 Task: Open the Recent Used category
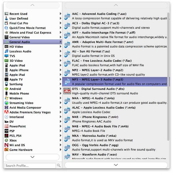point(33,14)
